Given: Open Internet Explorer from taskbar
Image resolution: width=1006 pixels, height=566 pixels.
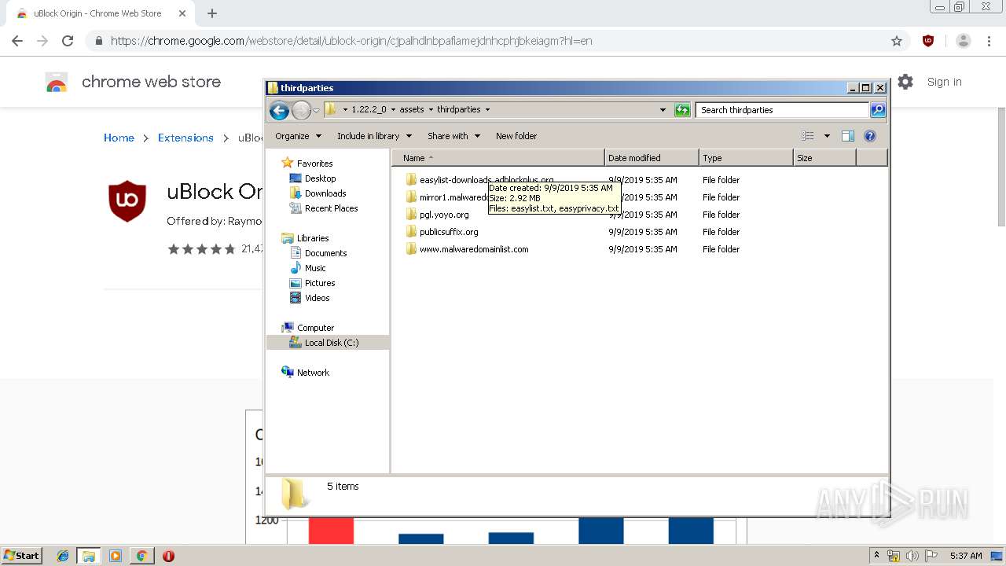Looking at the screenshot, I should pos(63,556).
